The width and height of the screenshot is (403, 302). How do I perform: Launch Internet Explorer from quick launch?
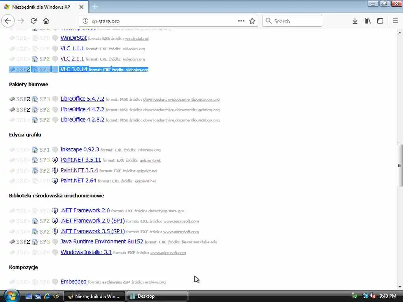tap(47, 296)
